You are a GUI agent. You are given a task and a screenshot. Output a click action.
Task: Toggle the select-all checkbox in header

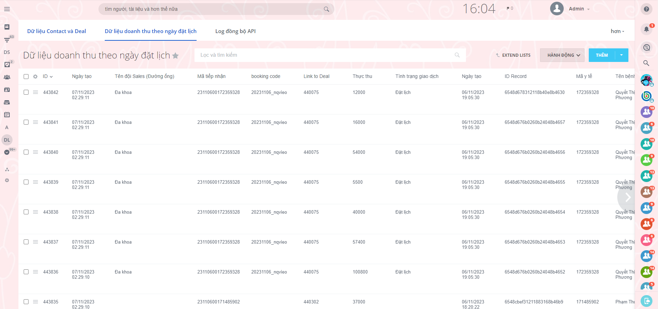point(26,77)
